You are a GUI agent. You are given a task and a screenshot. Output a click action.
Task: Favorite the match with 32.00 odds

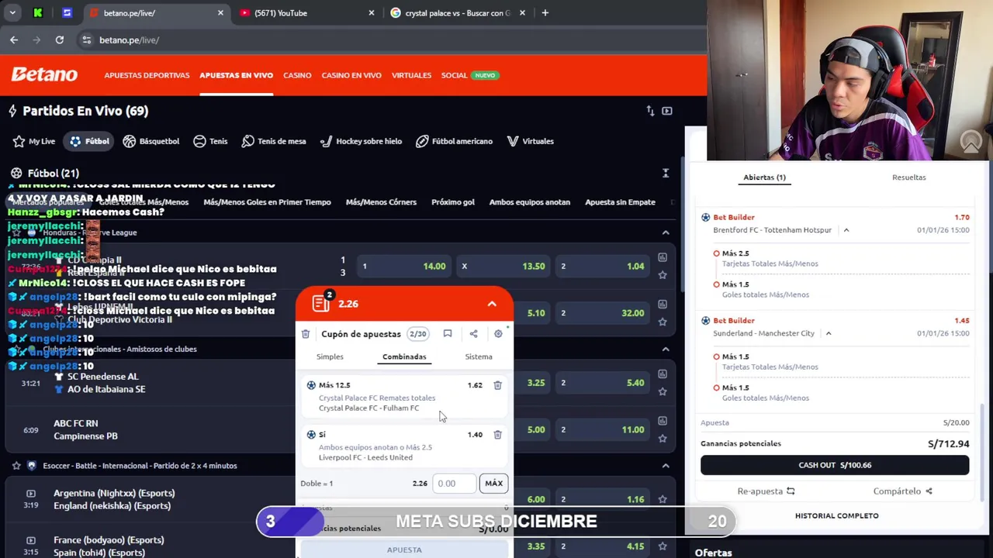[663, 322]
